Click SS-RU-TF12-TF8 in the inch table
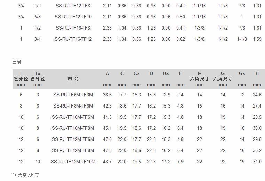The height and width of the screenshot is (181, 265). pos(73,6)
